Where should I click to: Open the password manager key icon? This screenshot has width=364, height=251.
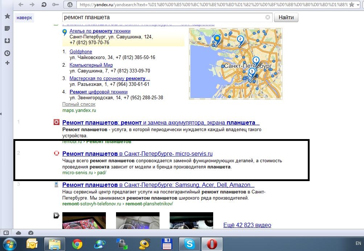tap(55, 4)
